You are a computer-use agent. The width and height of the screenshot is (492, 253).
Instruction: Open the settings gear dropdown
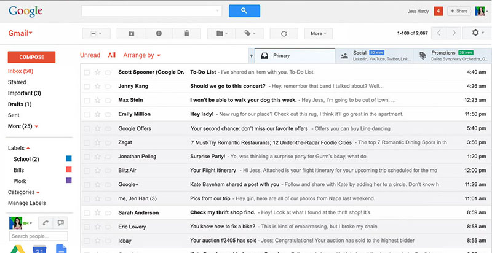[478, 33]
